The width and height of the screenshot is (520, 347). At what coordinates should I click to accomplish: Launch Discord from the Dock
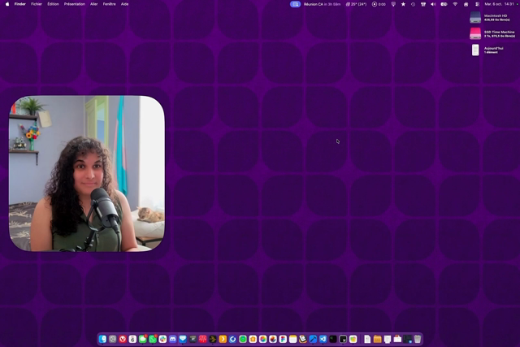pos(173,339)
